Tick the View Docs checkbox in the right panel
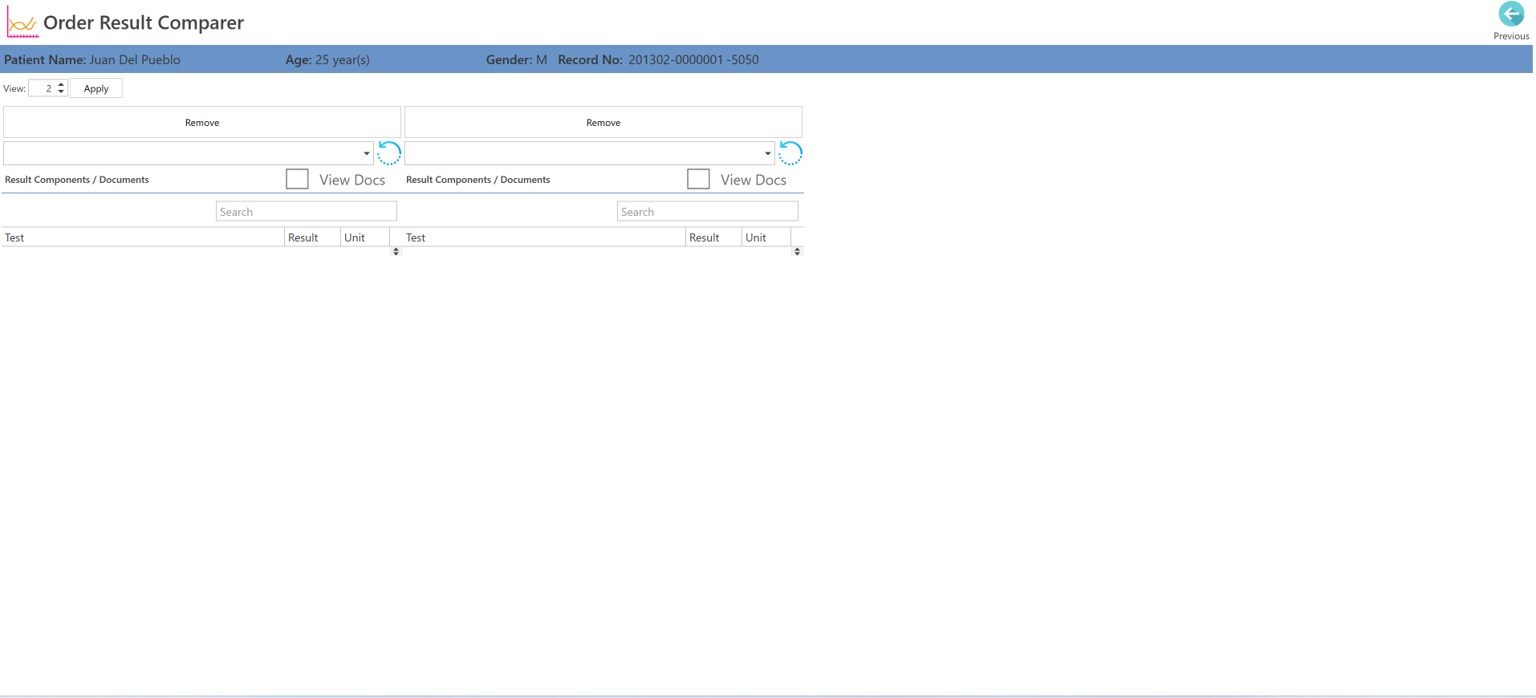The width and height of the screenshot is (1536, 698). point(698,179)
